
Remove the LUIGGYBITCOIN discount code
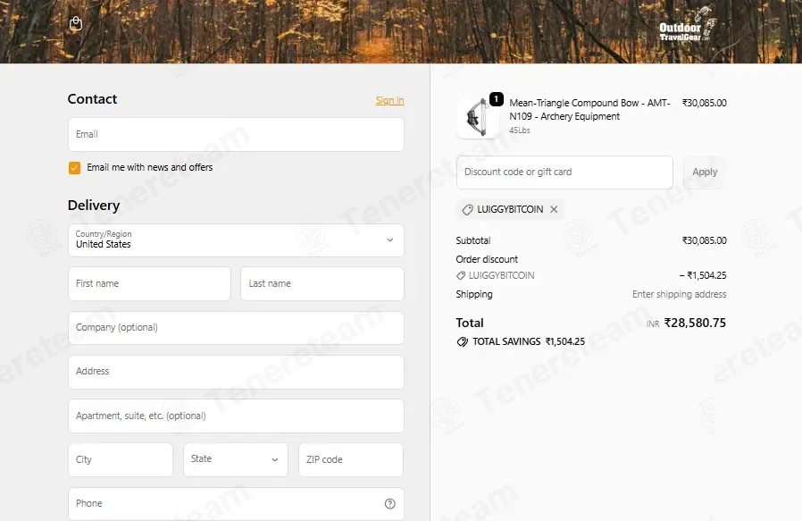554,209
